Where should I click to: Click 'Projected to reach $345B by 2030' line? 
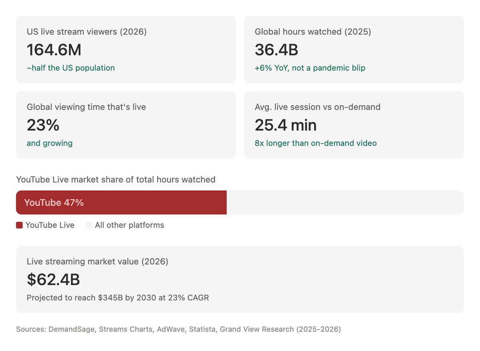[x=118, y=298]
